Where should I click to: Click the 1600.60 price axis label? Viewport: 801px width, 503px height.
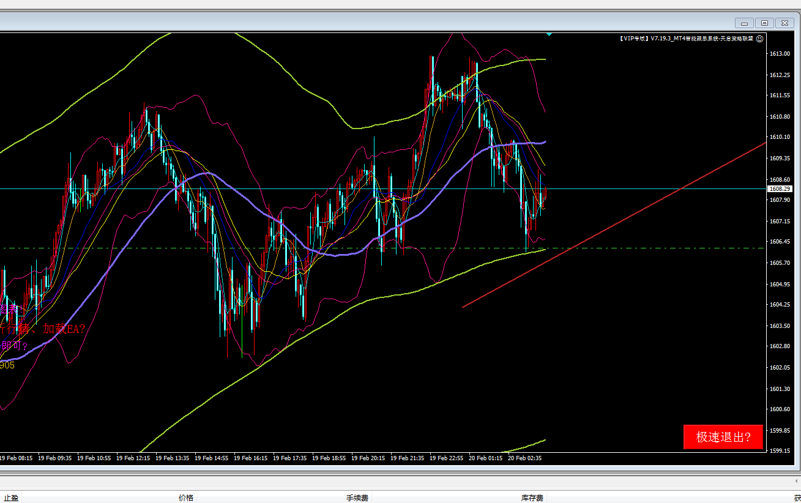pyautogui.click(x=779, y=409)
